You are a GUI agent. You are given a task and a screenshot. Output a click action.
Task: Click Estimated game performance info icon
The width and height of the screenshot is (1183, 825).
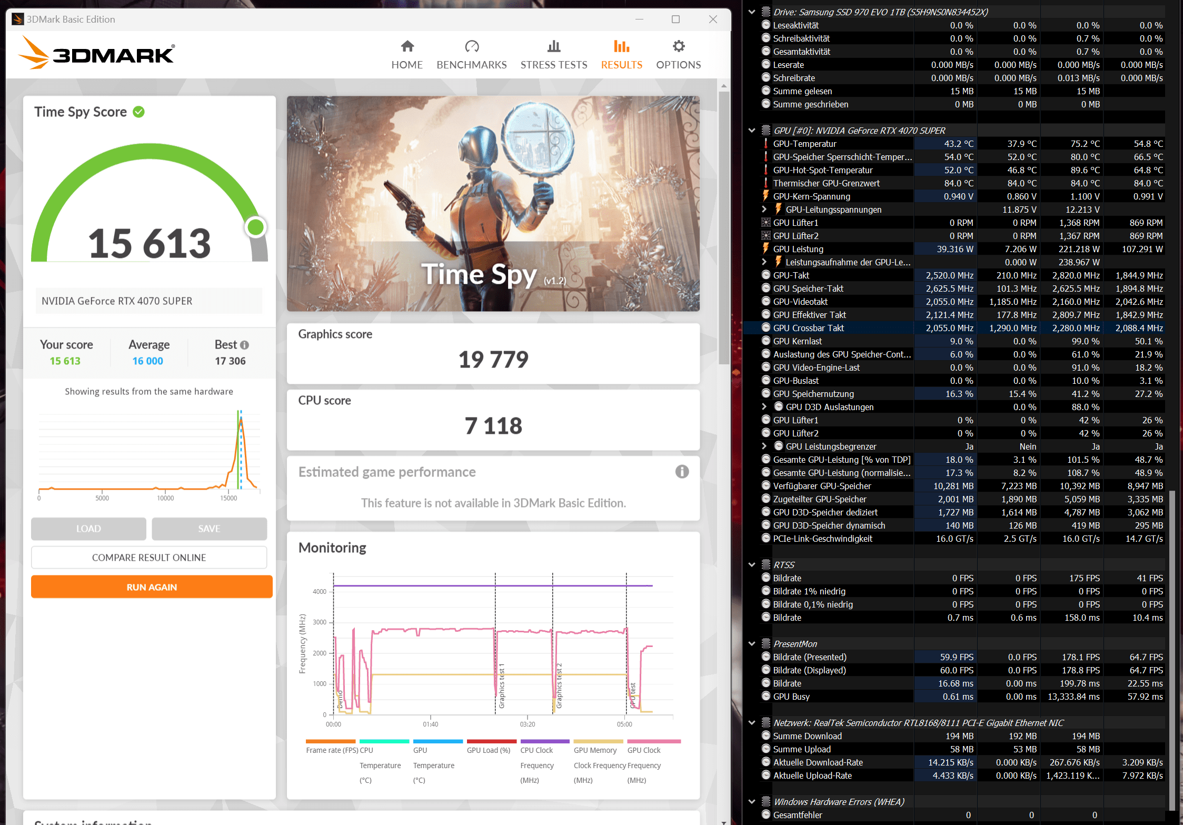(x=682, y=472)
